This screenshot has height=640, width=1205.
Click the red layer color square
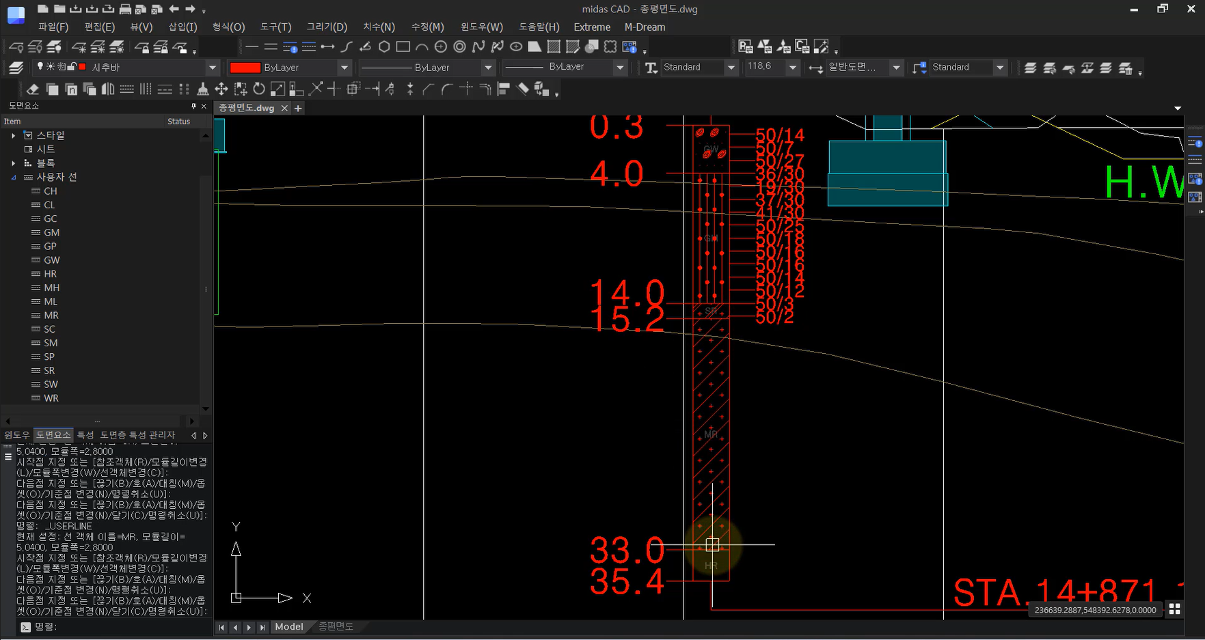pos(82,66)
